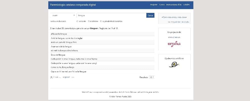
Task: Go to Instruccions d'ús page
Action: tap(174, 5)
